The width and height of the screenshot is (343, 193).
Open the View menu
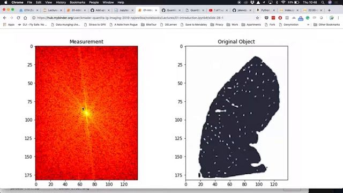click(48, 2)
